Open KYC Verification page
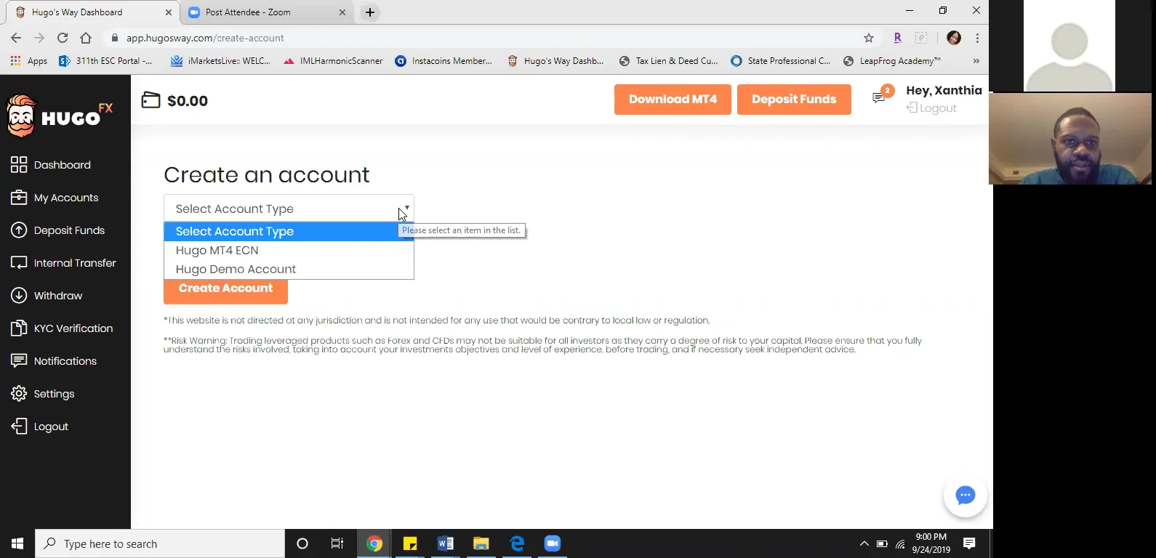Image resolution: width=1156 pixels, height=558 pixels. (x=62, y=328)
